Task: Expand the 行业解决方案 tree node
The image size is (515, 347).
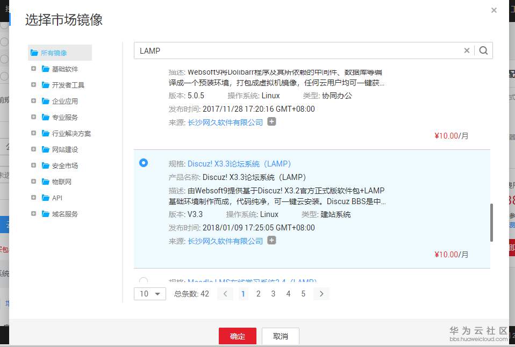Action: click(33, 133)
